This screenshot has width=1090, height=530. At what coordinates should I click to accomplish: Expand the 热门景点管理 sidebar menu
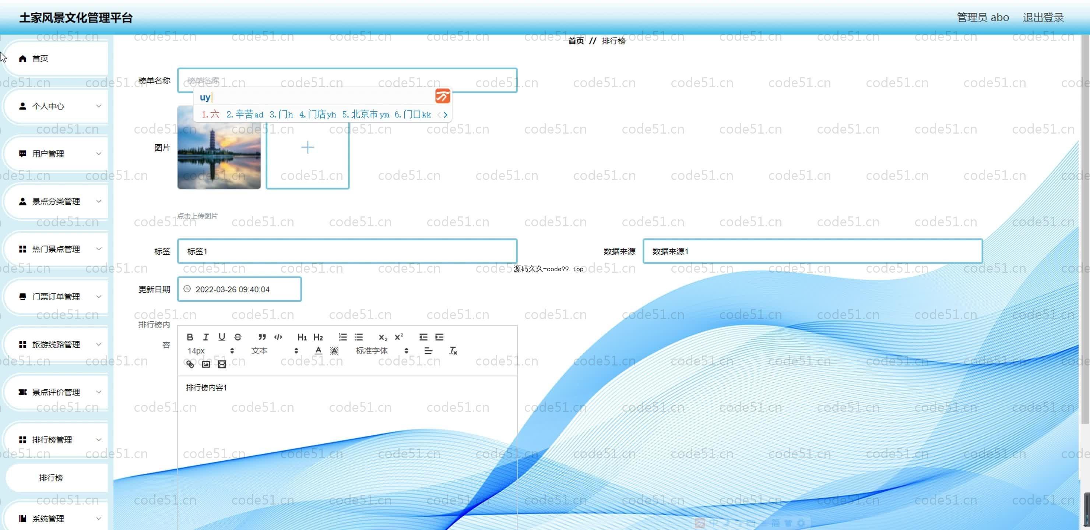[56, 249]
